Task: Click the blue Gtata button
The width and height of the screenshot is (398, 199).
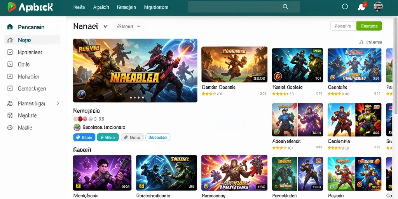Action: (x=84, y=137)
